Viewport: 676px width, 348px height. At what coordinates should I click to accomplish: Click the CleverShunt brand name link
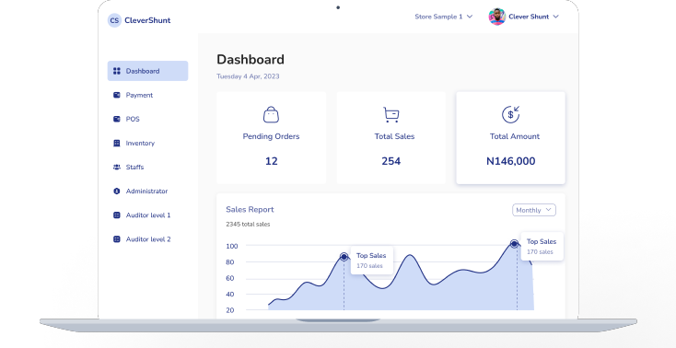coord(147,20)
